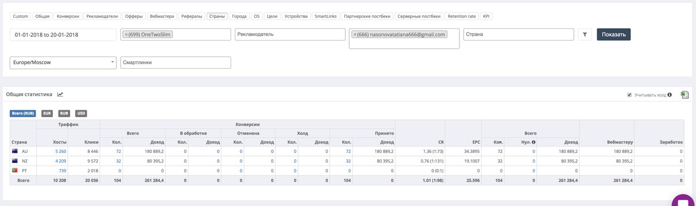
Task: Open the Custom statistics tab
Action: [x=20, y=16]
